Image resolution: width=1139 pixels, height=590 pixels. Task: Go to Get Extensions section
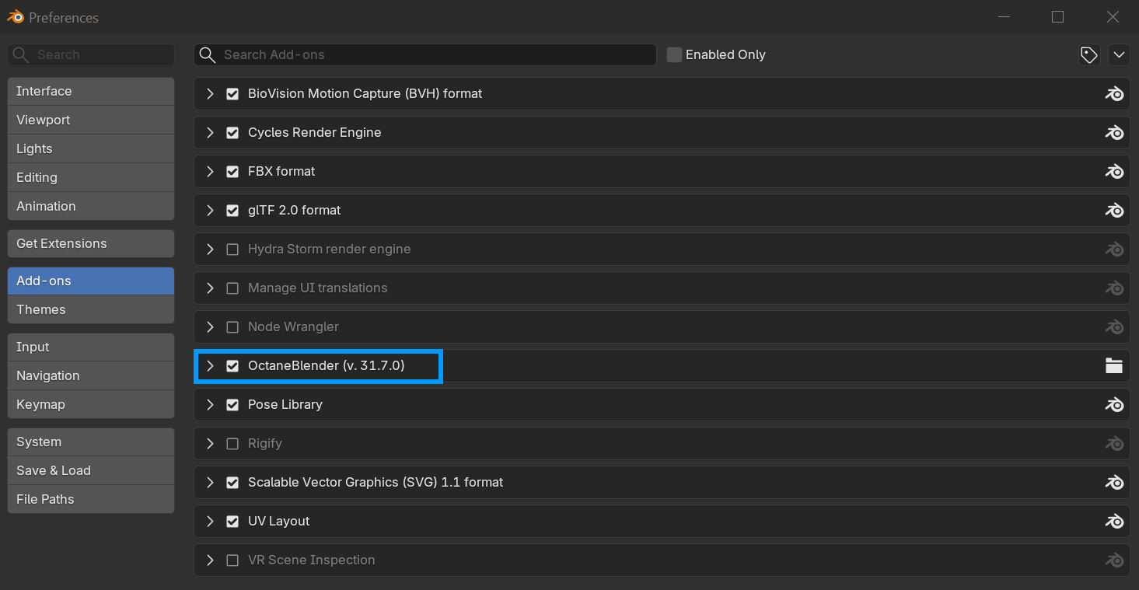pyautogui.click(x=91, y=243)
